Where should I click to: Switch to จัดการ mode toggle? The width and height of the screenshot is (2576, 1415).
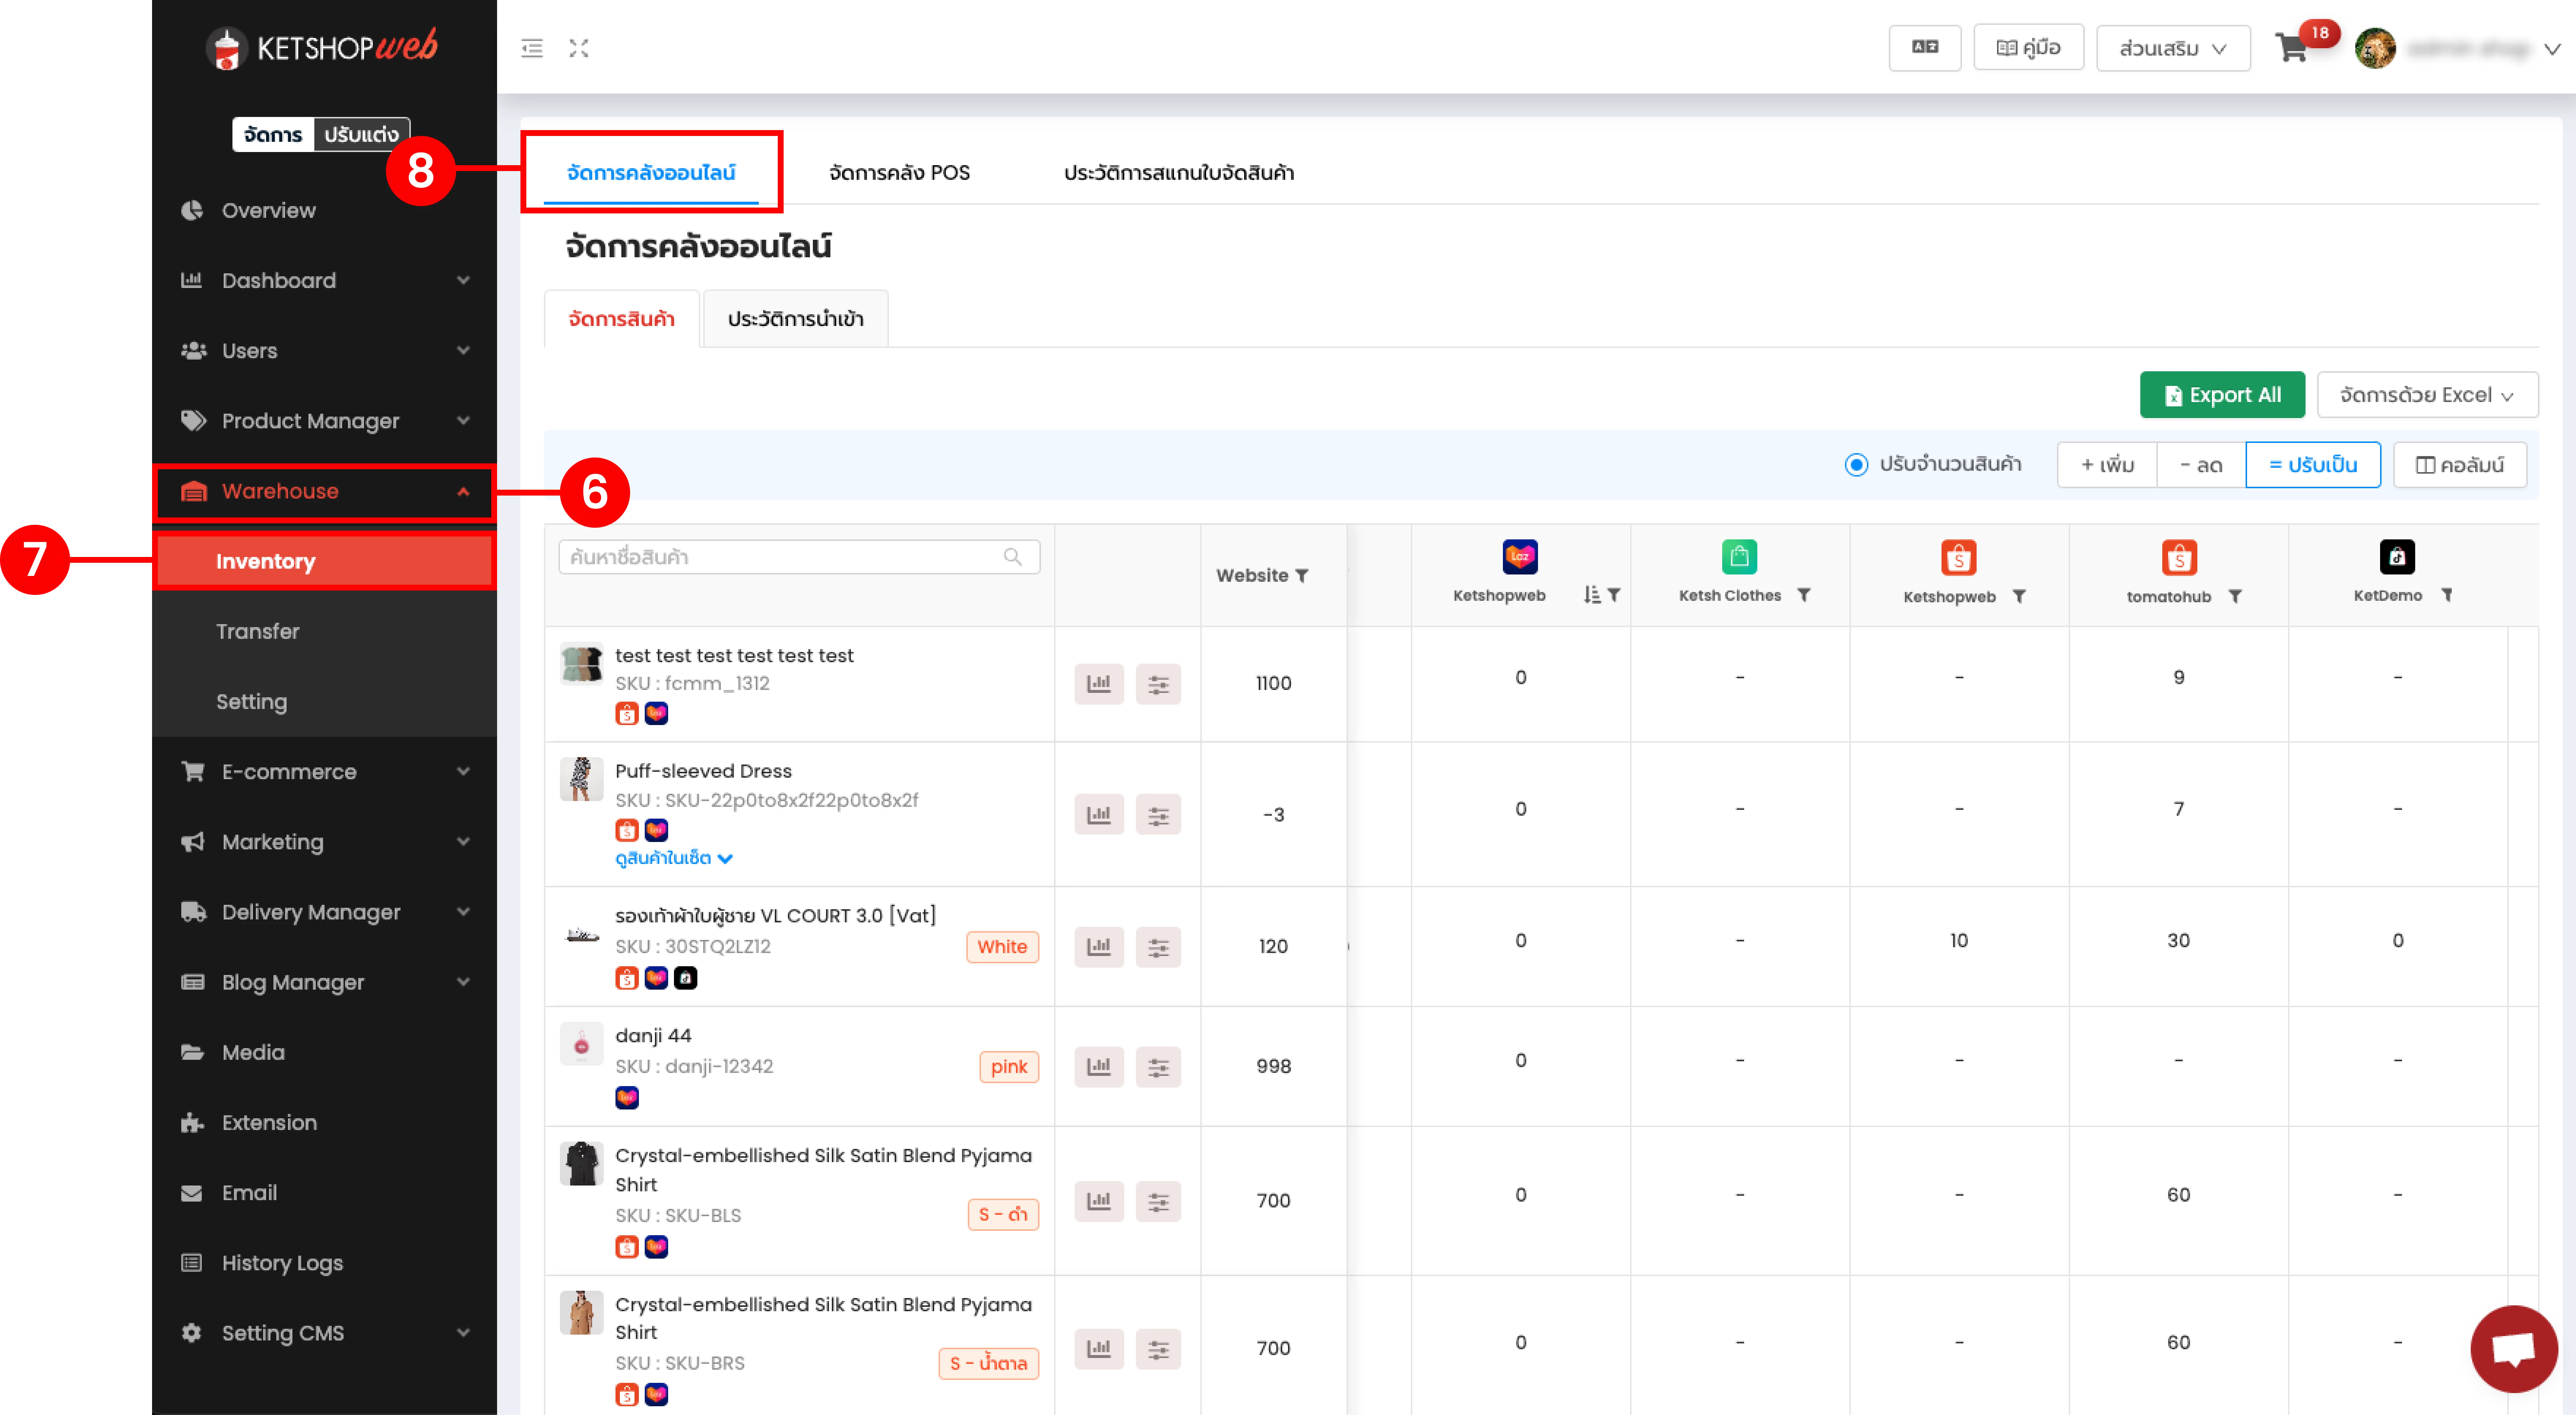273,134
